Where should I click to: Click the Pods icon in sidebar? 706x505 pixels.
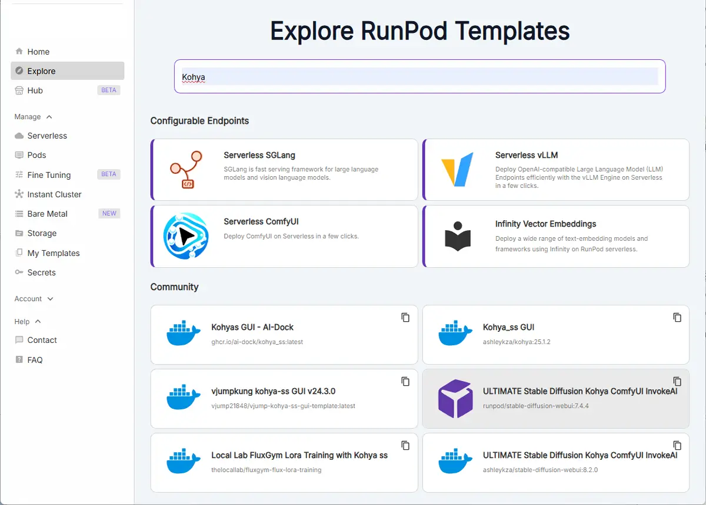[x=19, y=155]
